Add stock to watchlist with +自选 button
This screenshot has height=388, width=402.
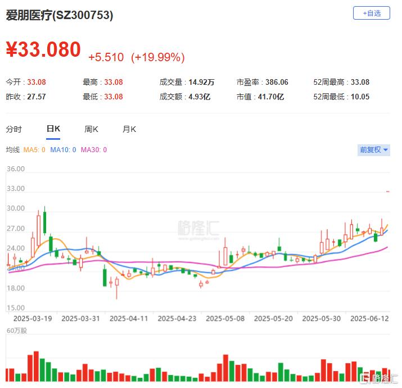click(x=371, y=13)
